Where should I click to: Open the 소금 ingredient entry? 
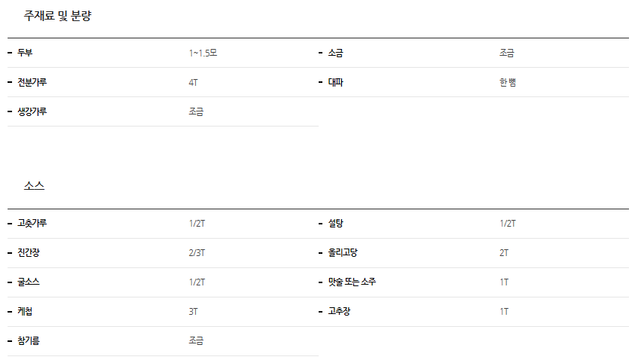pyautogui.click(x=336, y=53)
